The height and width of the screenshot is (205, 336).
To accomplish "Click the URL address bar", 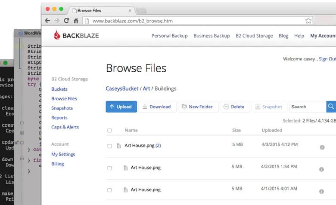I will 197,21.
